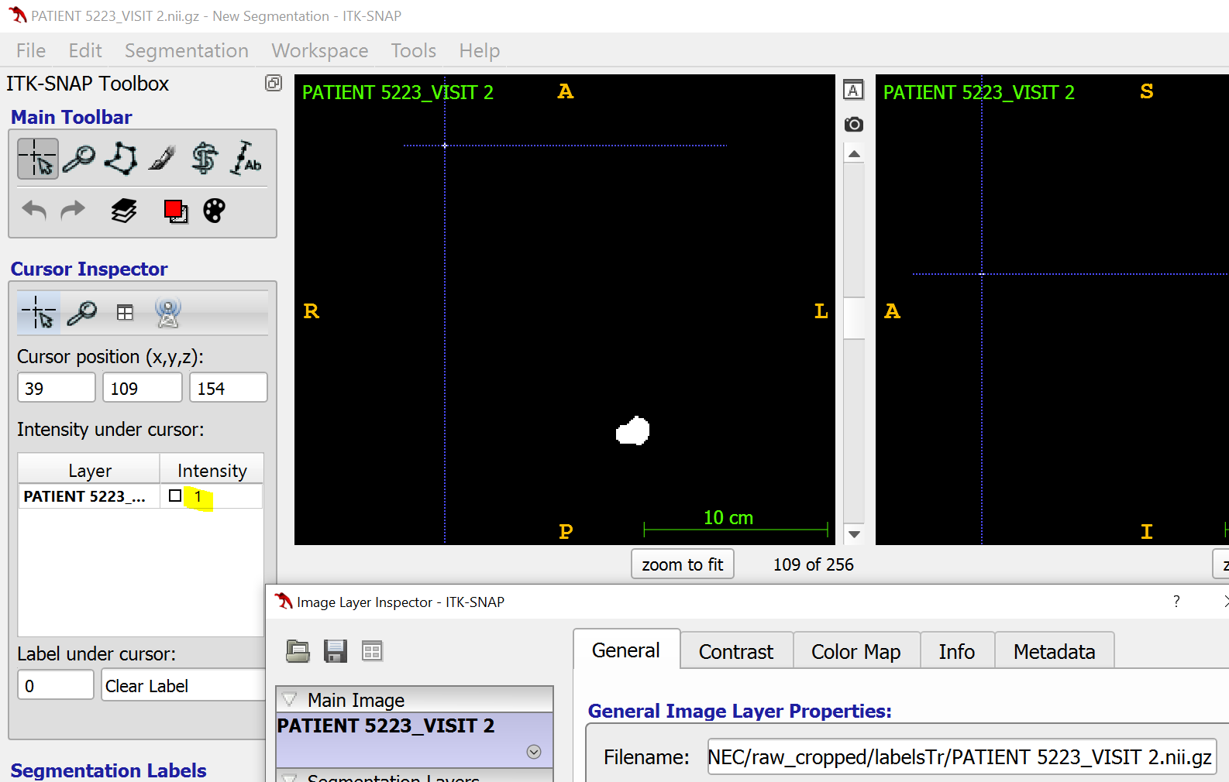The width and height of the screenshot is (1229, 782).
Task: Take a screenshot with the camera icon
Action: (x=853, y=124)
